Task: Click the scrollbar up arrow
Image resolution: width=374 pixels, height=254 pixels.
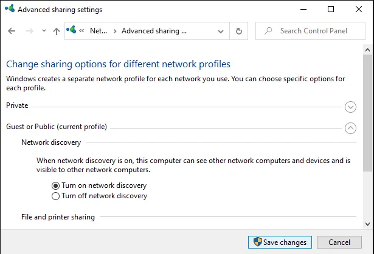Action: coord(367,50)
